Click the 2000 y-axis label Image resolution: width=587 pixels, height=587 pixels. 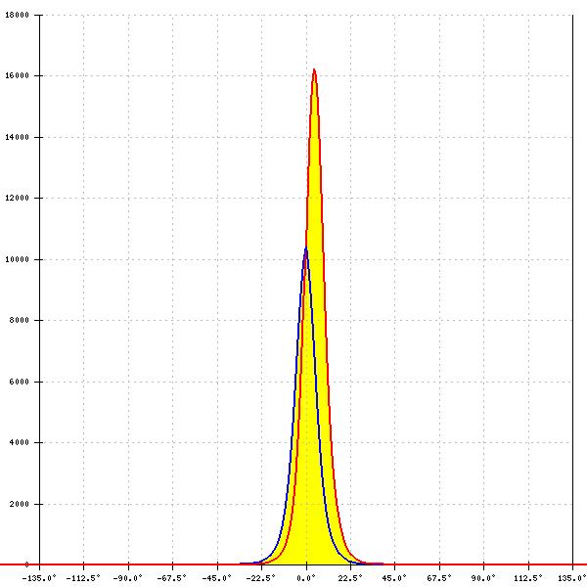click(x=20, y=504)
